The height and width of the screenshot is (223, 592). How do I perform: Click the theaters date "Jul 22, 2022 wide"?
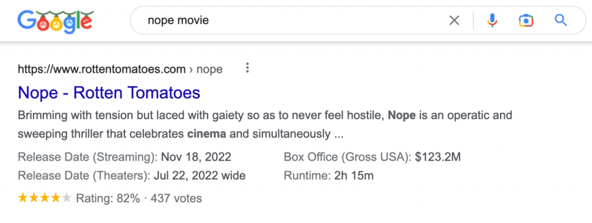point(199,176)
